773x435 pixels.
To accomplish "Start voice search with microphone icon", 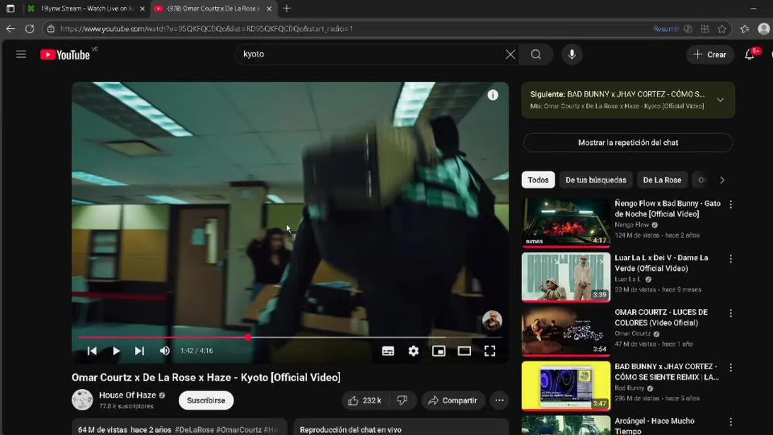I will [x=572, y=54].
